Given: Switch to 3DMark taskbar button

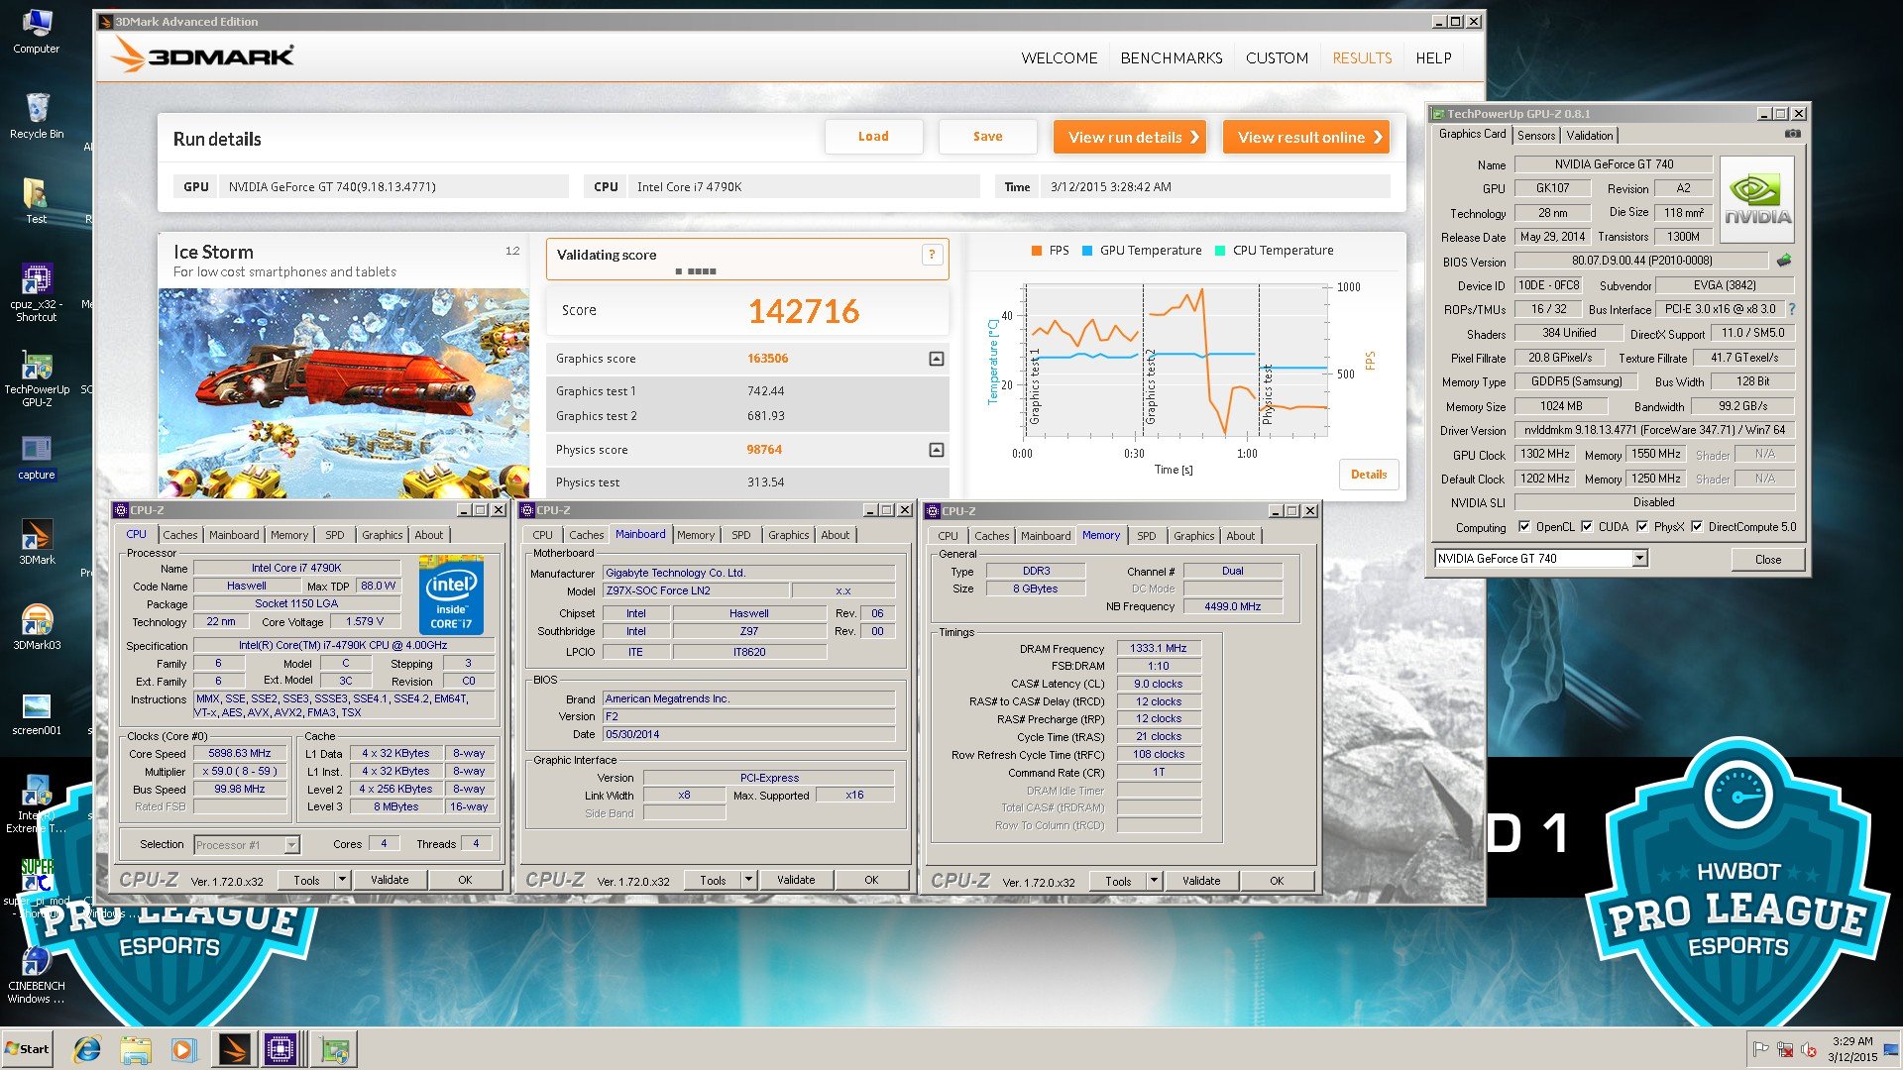Looking at the screenshot, I should click(234, 1049).
